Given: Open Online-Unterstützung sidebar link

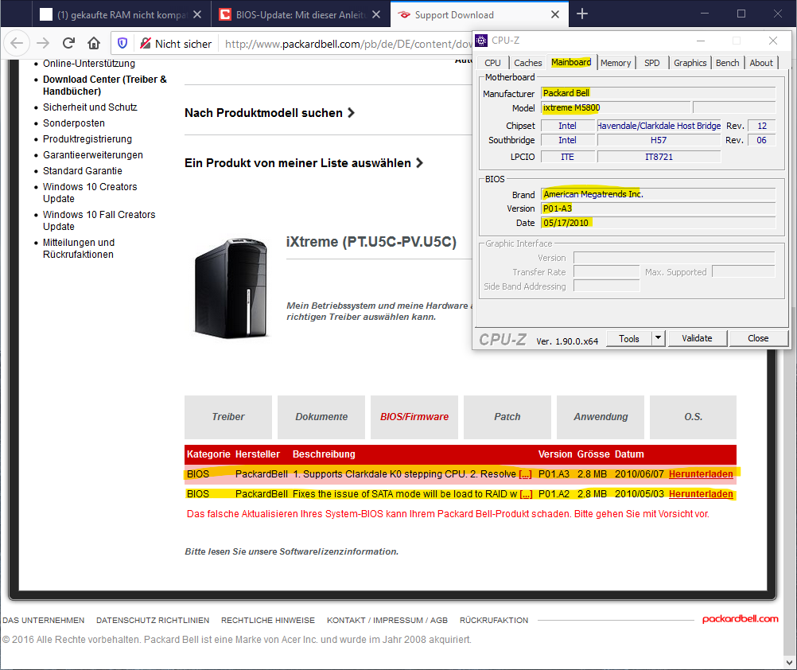Looking at the screenshot, I should (x=89, y=64).
